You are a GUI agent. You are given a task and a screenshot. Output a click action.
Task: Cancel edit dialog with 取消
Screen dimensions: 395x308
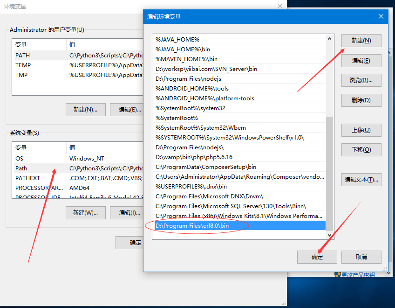click(x=361, y=257)
